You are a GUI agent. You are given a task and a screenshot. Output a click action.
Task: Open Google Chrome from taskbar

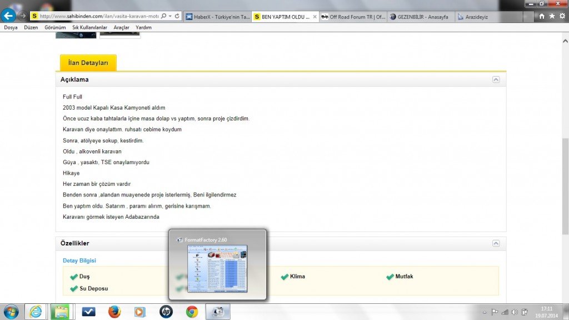(192, 312)
